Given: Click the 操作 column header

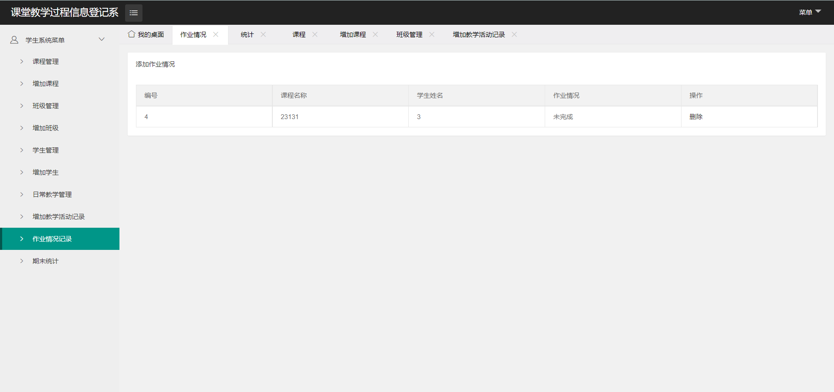Looking at the screenshot, I should 749,95.
